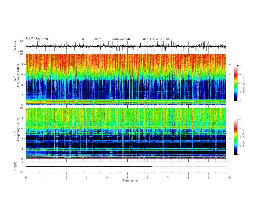Viewport: 258px width, 199px height.
Task: Click the "-7" tick on ch.2 color bar
Action: pos(240,155)
